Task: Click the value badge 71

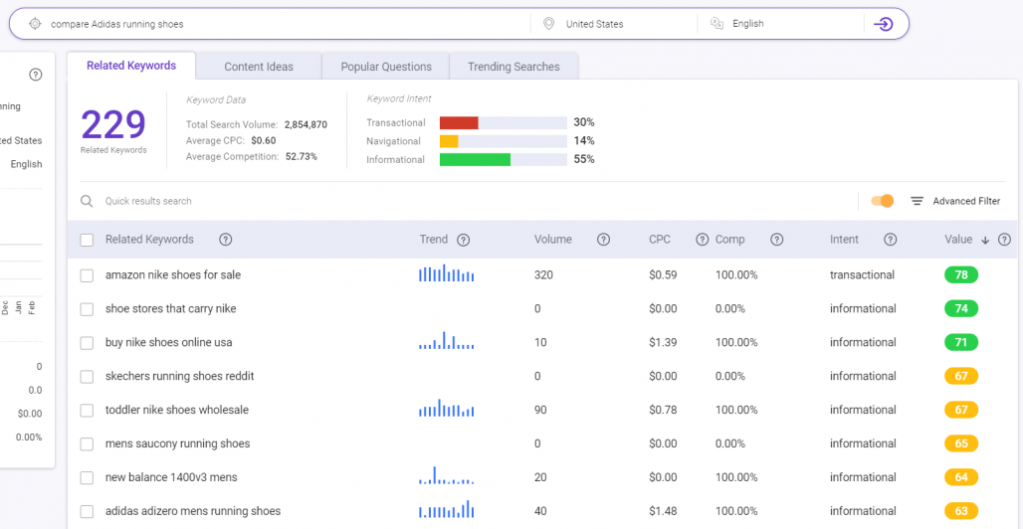Action: tap(961, 342)
